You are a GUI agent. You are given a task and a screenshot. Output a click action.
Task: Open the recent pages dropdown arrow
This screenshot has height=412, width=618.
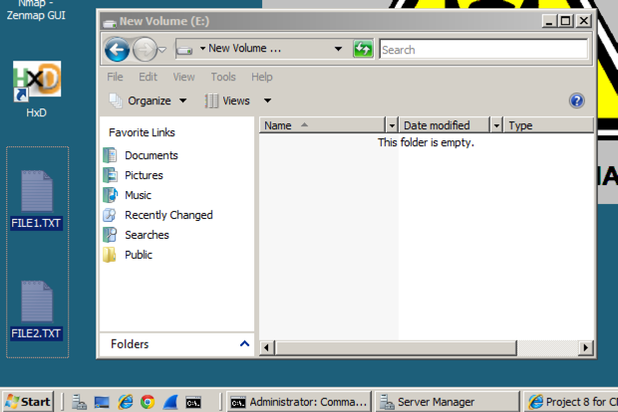click(x=162, y=50)
